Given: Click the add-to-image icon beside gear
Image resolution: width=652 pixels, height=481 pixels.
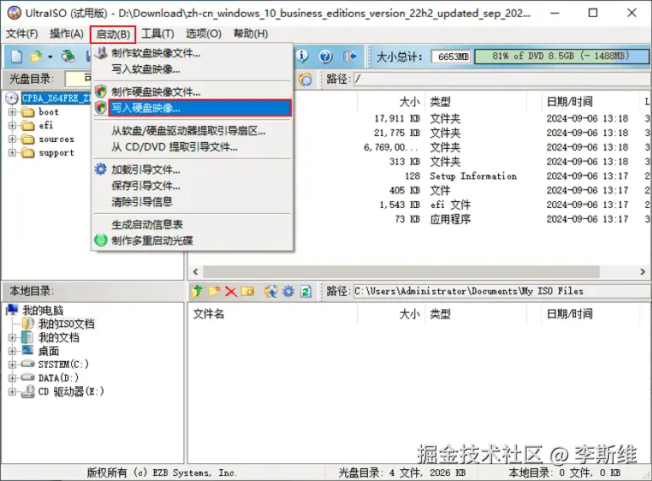Looking at the screenshot, I should pos(271,291).
